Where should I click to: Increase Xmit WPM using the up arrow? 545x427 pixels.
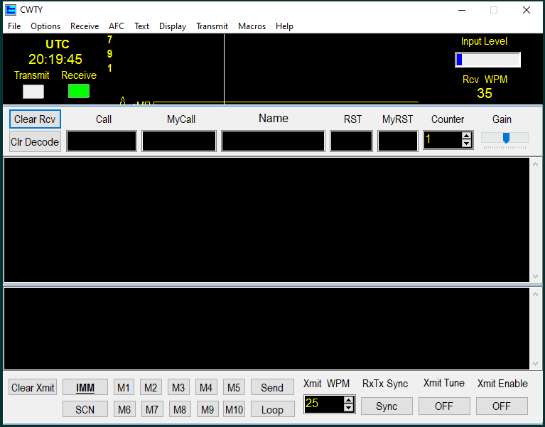[348, 401]
